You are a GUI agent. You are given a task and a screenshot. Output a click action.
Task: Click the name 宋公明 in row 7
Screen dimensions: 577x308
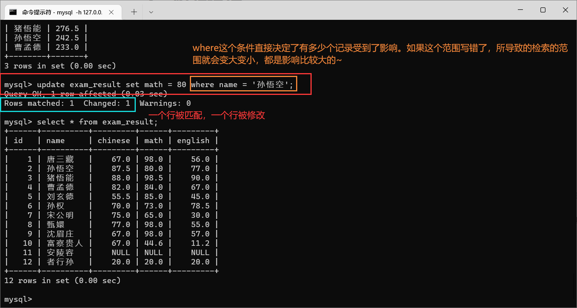tap(60, 215)
